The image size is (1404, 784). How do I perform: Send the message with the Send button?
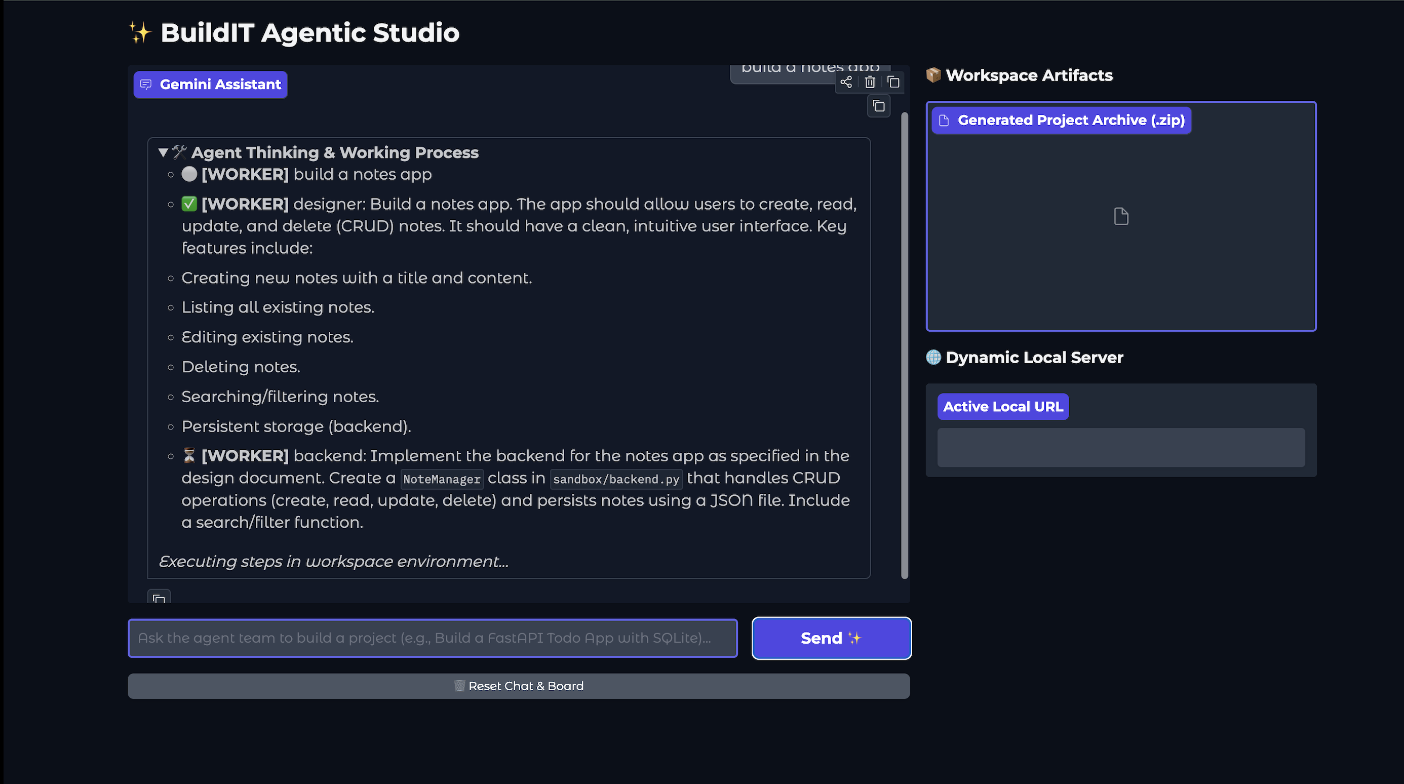[x=831, y=638]
